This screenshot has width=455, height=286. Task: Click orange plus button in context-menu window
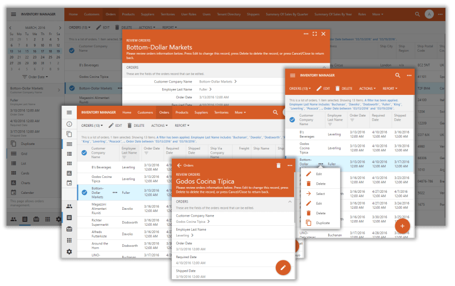pos(402,226)
